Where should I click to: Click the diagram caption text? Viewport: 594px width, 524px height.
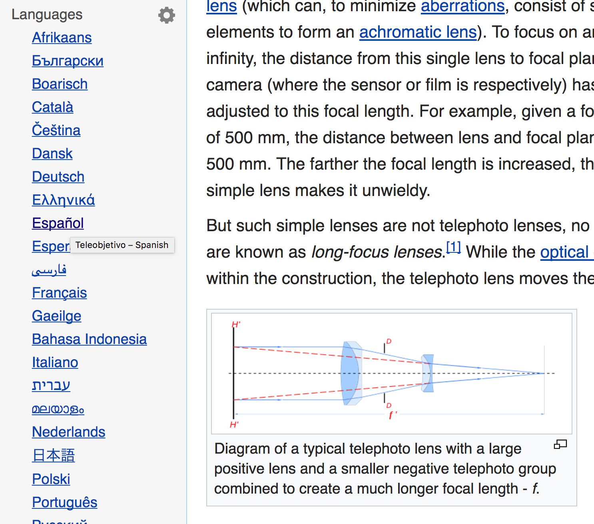click(x=385, y=469)
